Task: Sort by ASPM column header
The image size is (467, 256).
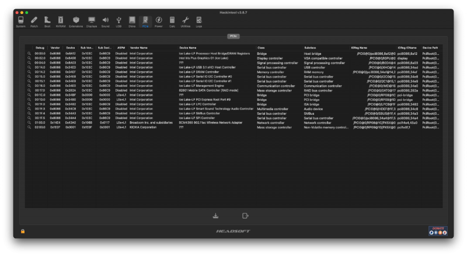Action: click(121, 48)
